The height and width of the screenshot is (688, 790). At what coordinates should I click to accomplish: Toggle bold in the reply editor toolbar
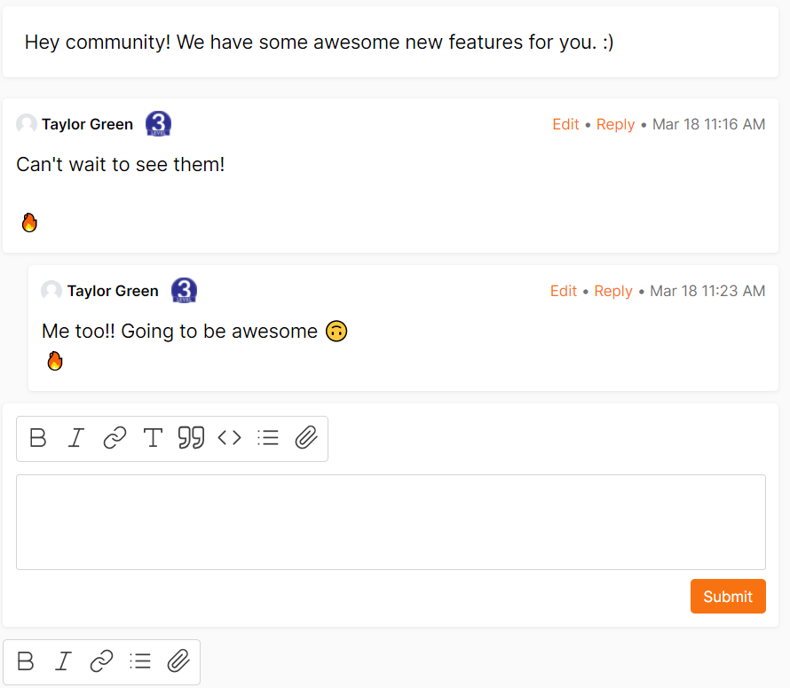tap(38, 438)
